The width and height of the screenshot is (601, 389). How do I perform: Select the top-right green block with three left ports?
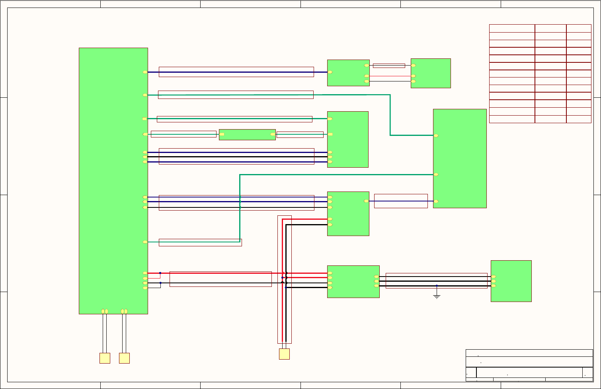(x=431, y=73)
